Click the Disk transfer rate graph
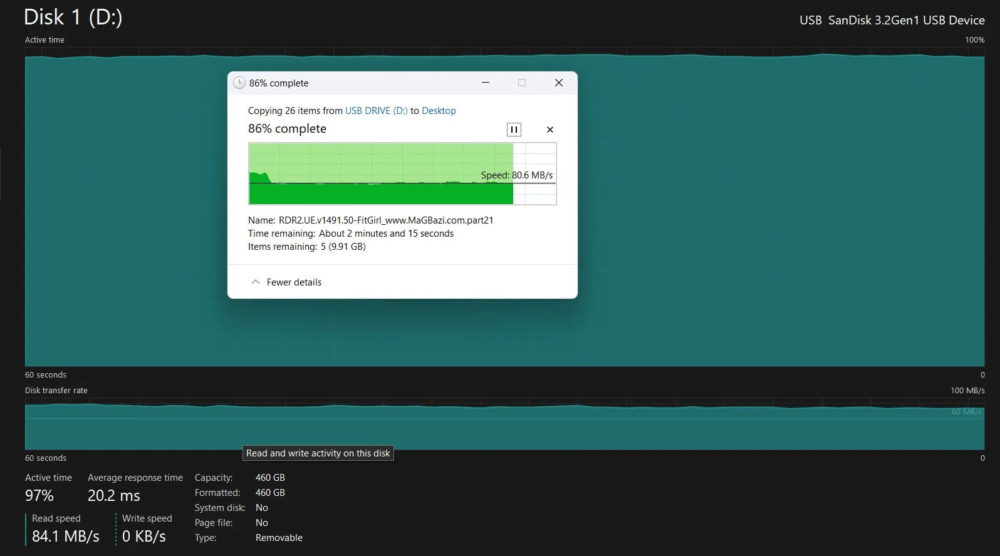The width and height of the screenshot is (1000, 556). tap(627, 427)
